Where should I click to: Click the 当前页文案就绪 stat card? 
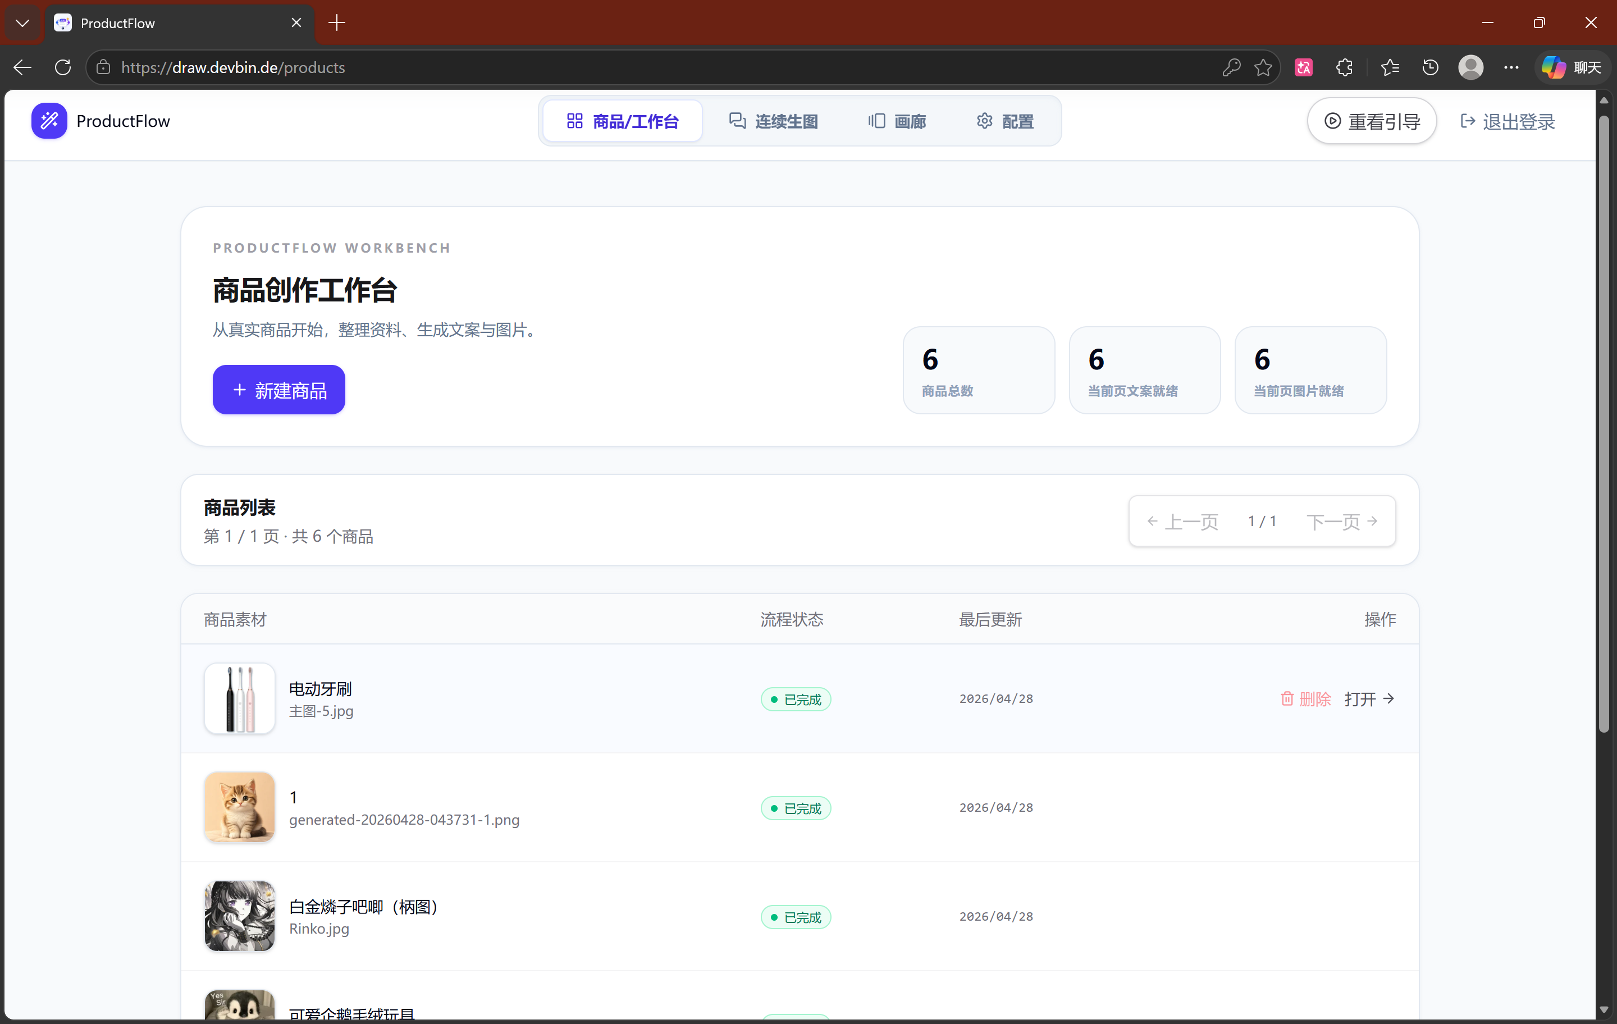coord(1144,371)
